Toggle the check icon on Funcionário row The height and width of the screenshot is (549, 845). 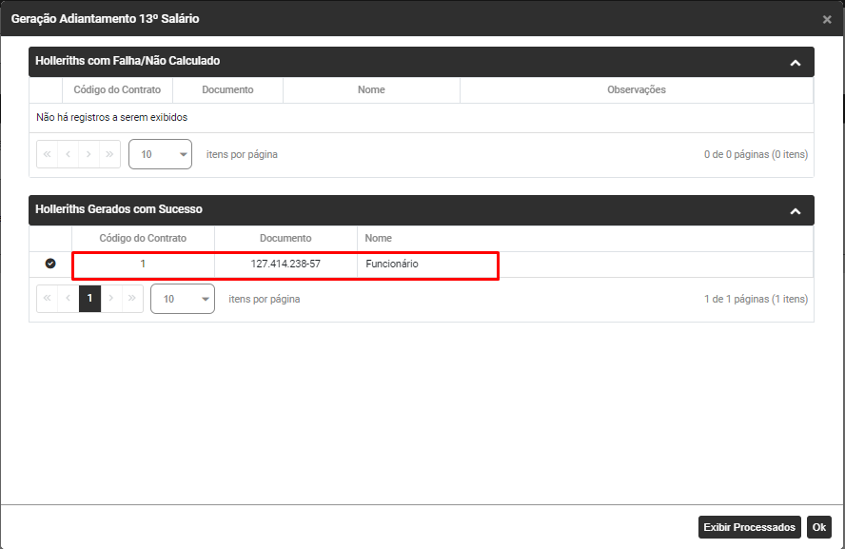click(x=50, y=264)
